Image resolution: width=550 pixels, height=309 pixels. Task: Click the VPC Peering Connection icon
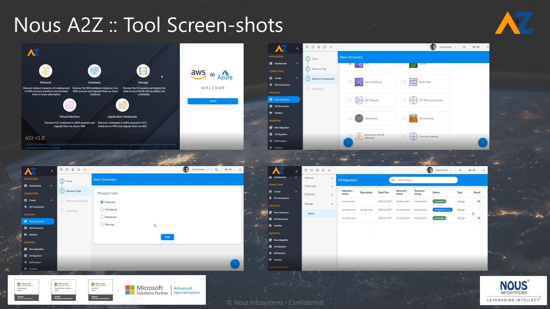tap(413, 100)
